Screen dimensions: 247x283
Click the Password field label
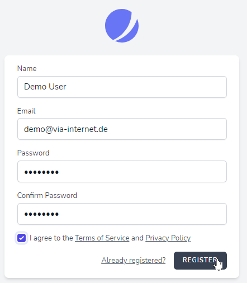34,153
